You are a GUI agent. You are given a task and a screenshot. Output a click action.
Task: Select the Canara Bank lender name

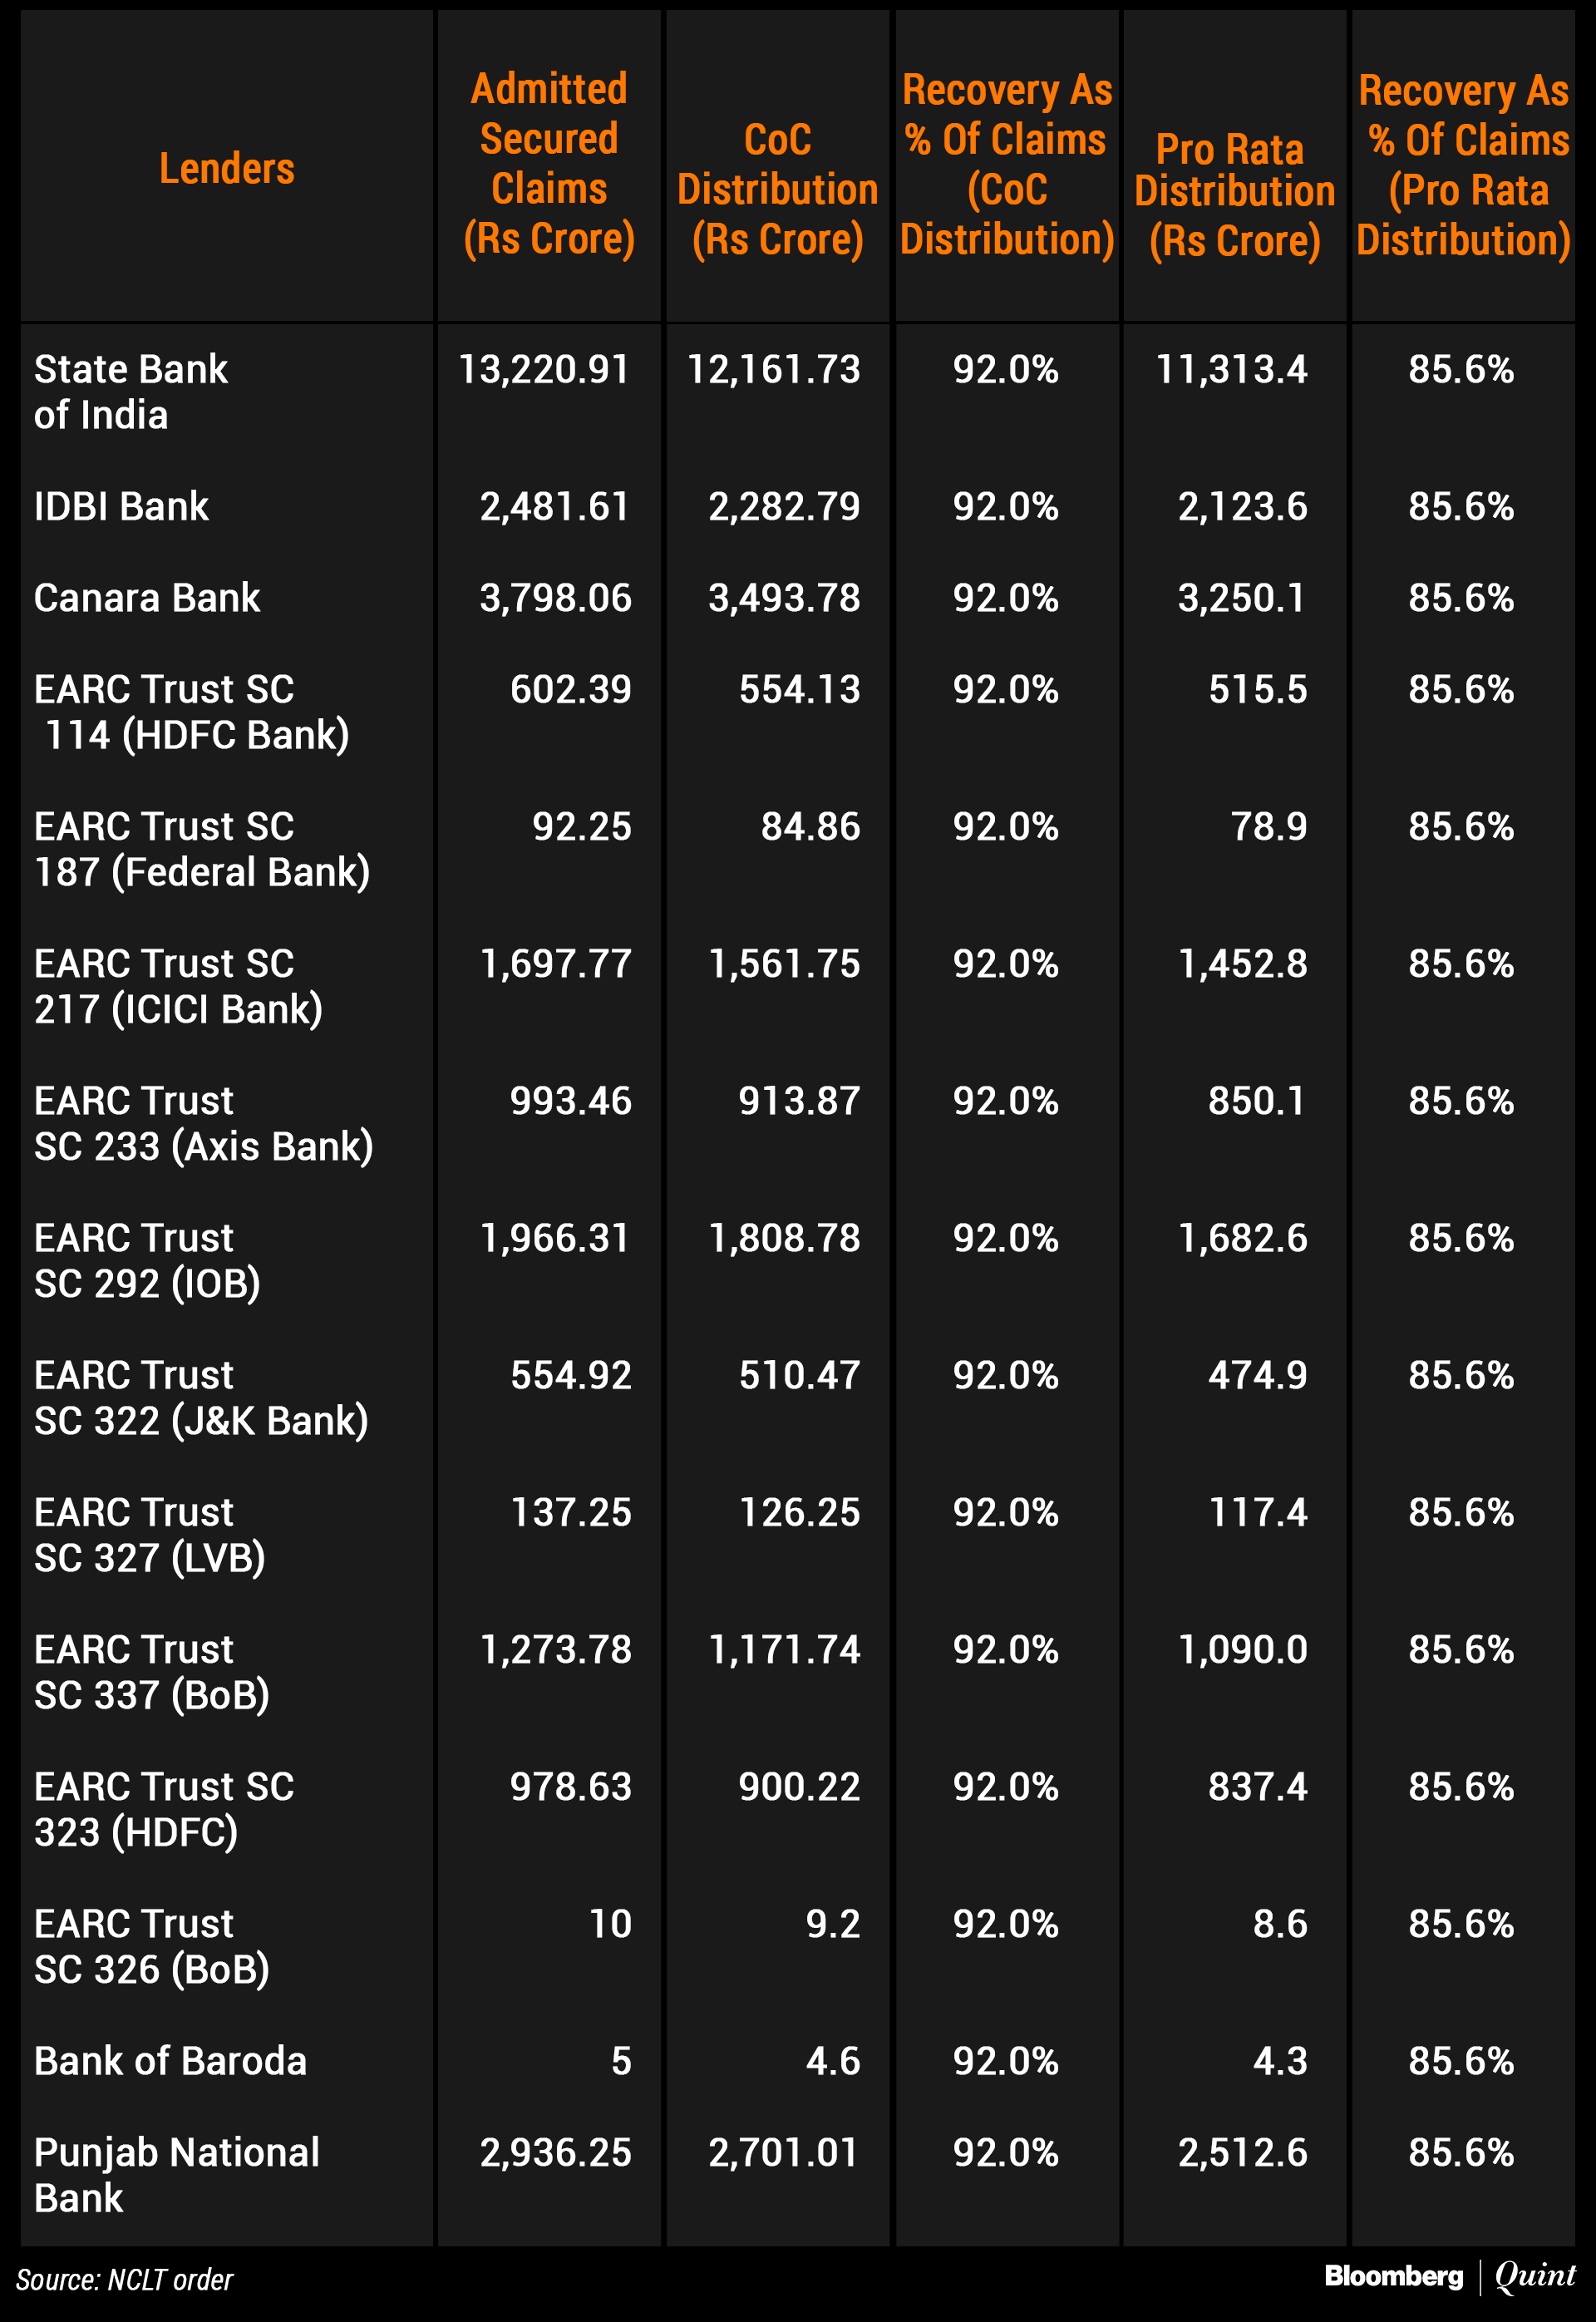point(147,598)
